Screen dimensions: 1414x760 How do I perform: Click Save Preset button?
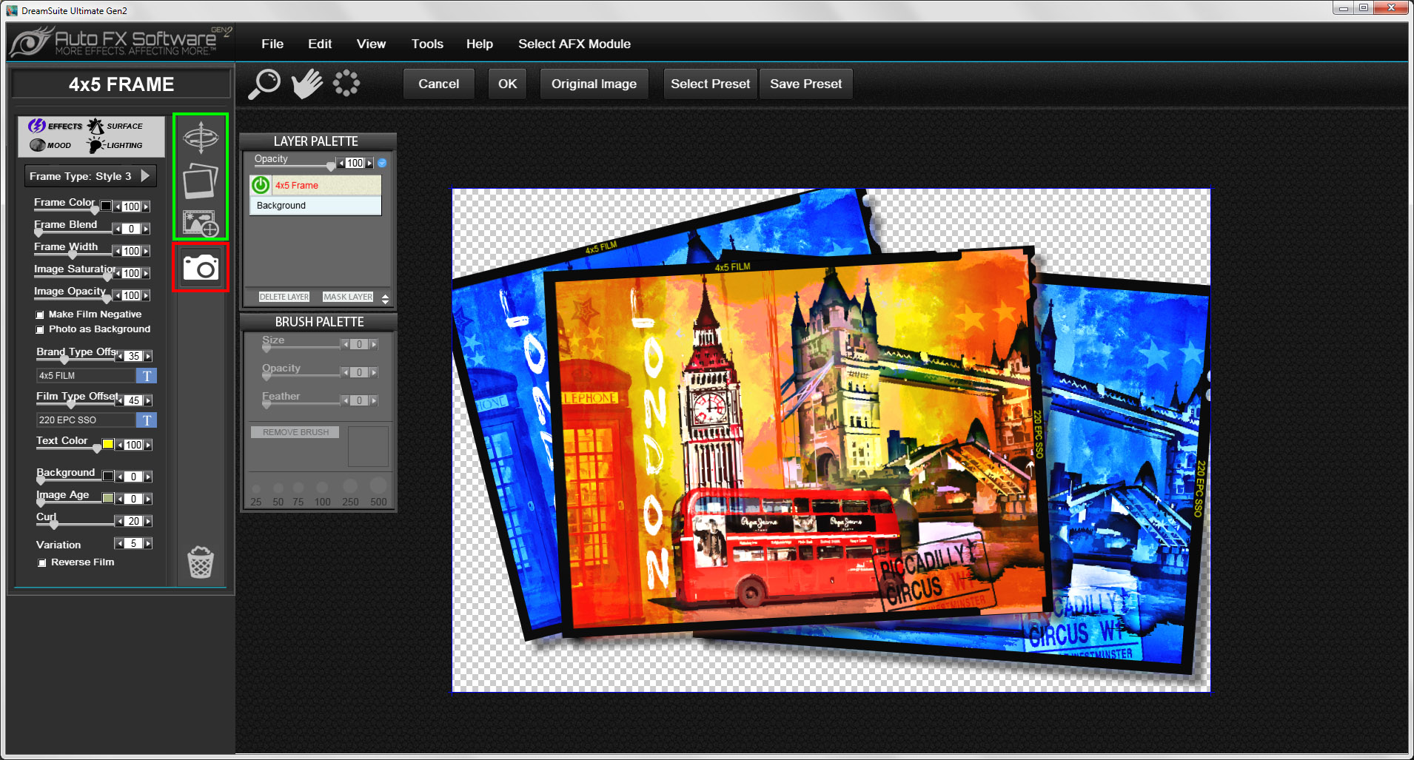coord(805,84)
